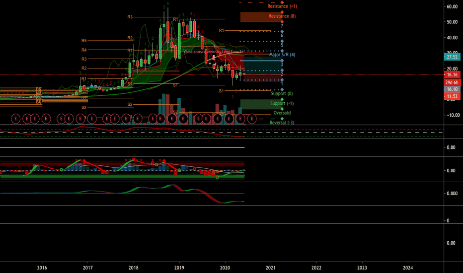Click the blue diamond marker above level 6
The height and width of the screenshot is (273, 463).
[x=282, y=32]
